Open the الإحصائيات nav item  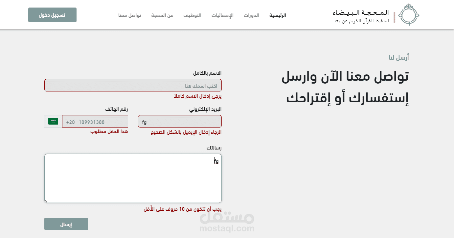click(222, 15)
